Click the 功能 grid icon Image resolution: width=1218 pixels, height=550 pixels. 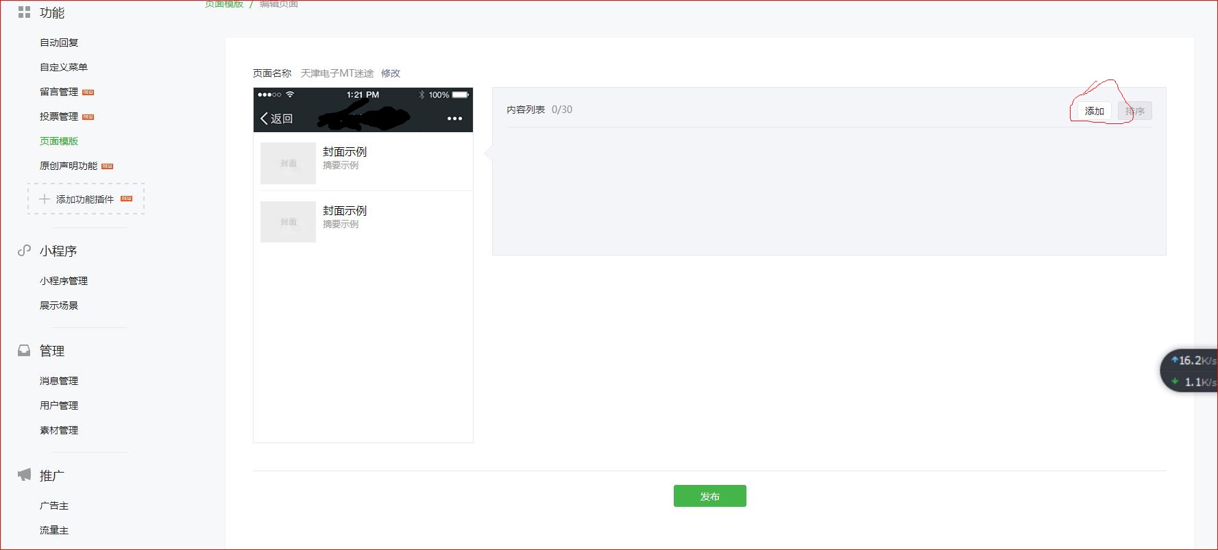pyautogui.click(x=24, y=12)
